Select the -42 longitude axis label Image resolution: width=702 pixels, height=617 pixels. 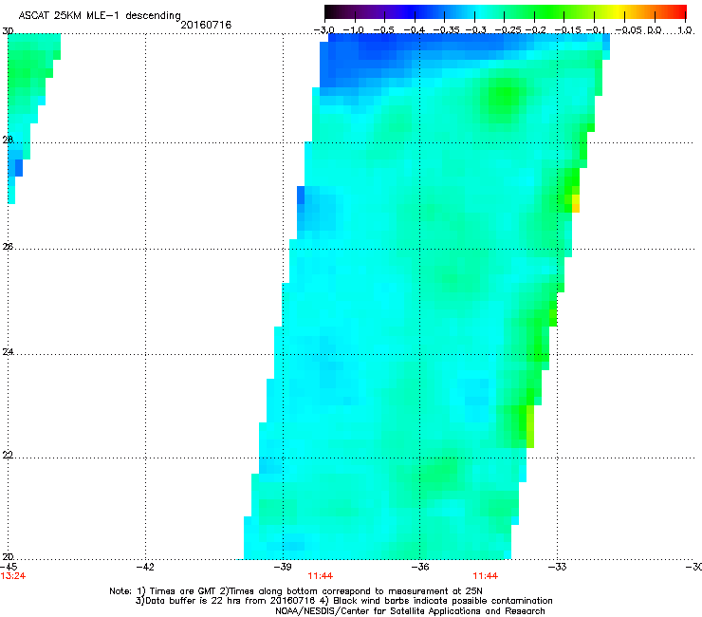coord(145,567)
